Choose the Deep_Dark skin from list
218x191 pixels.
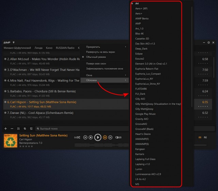(141, 49)
